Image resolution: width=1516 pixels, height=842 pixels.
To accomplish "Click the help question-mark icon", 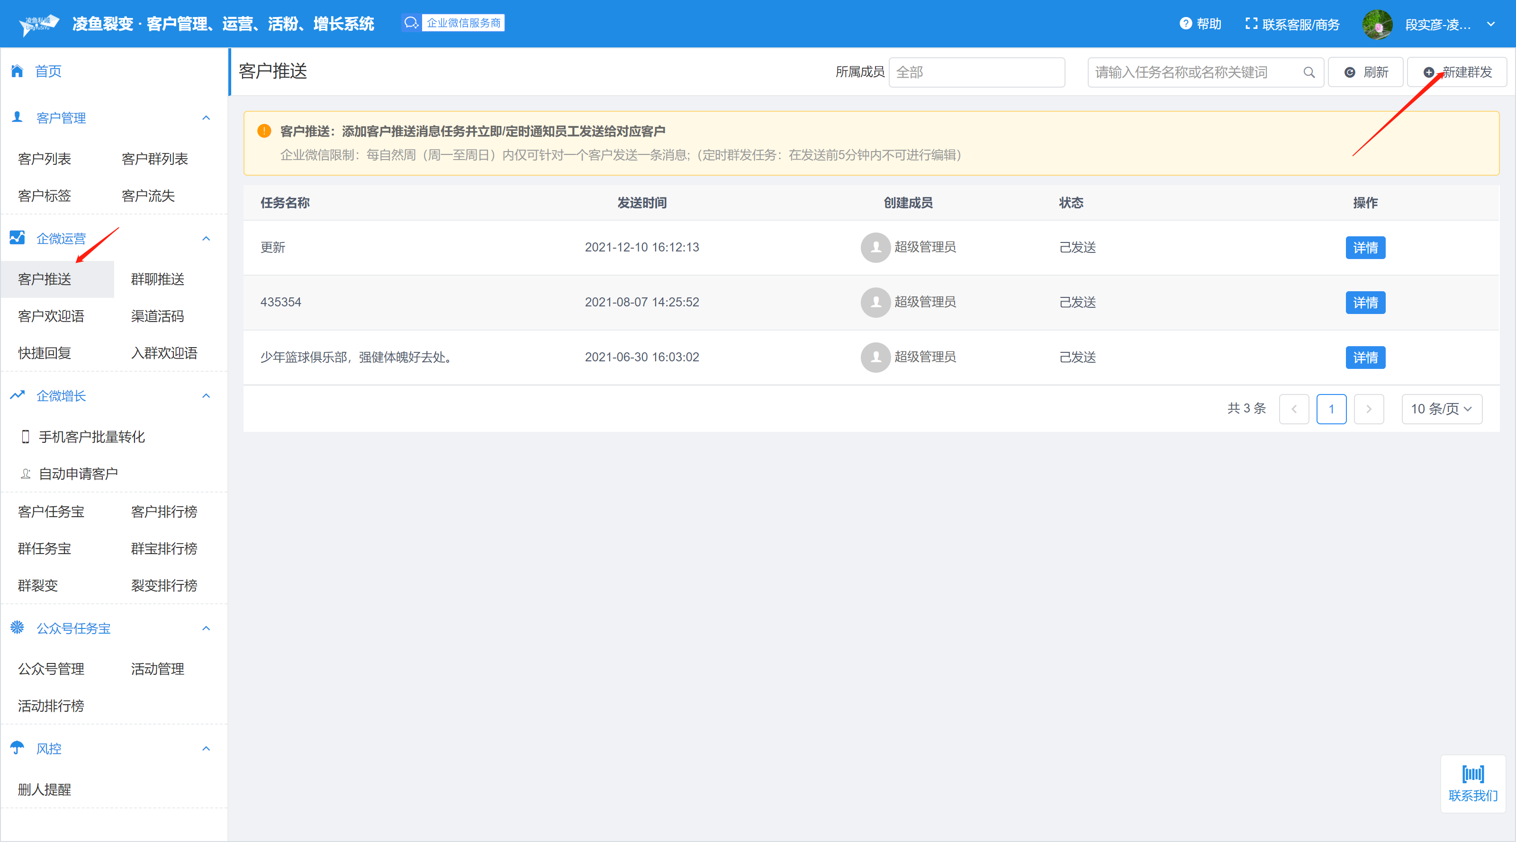I will pyautogui.click(x=1185, y=24).
